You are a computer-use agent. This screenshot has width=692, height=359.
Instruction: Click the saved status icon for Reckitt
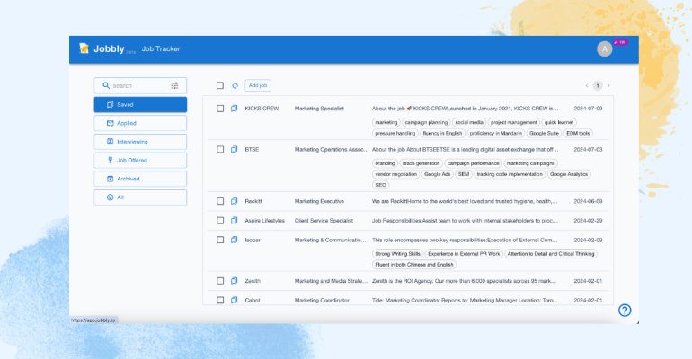click(235, 201)
